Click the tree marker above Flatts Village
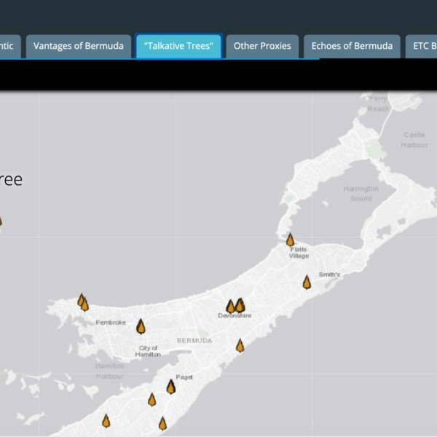Screen dimensions: 437x437 290,240
